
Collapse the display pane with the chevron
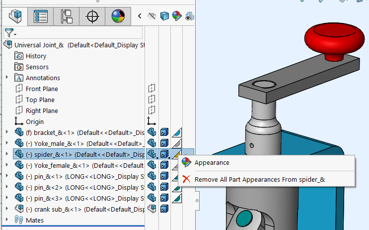[x=140, y=16]
